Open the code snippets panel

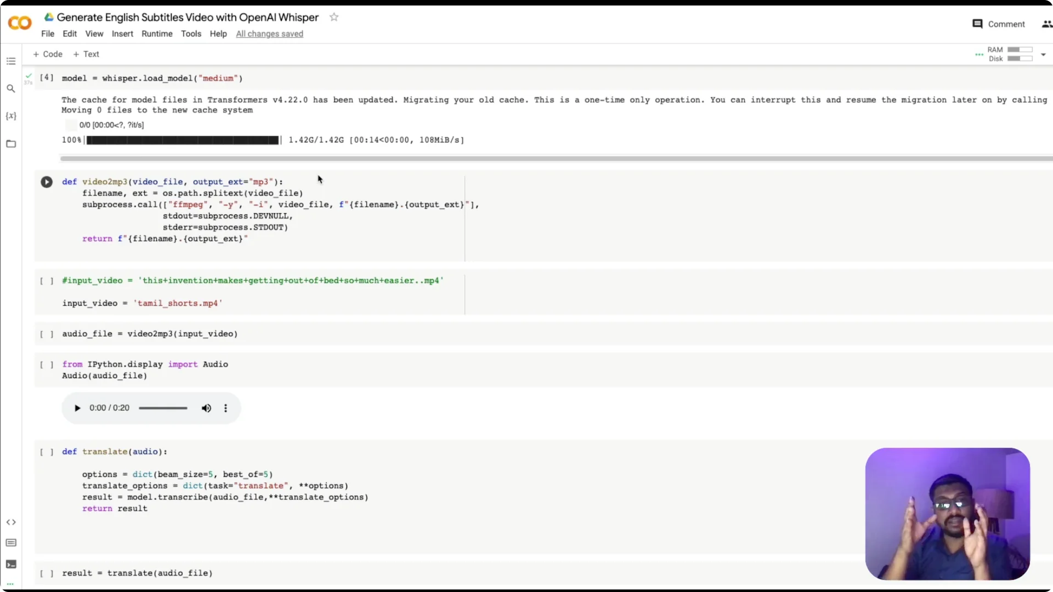click(x=11, y=522)
